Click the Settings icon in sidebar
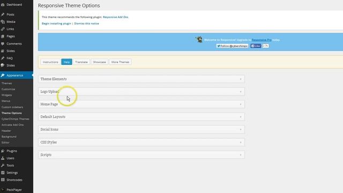Image resolution: width=343 pixels, height=193 pixels. pyautogui.click(x=3, y=173)
